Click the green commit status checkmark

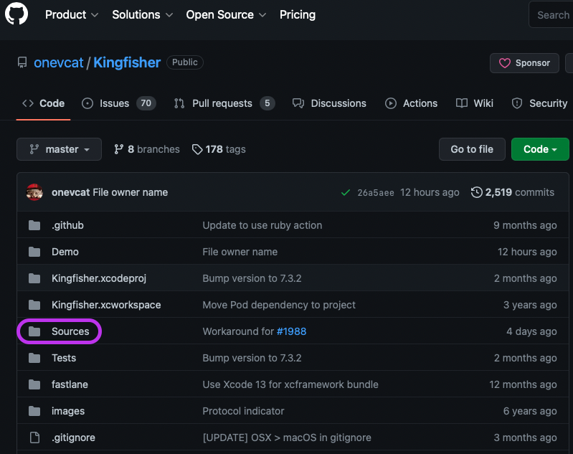coord(346,193)
